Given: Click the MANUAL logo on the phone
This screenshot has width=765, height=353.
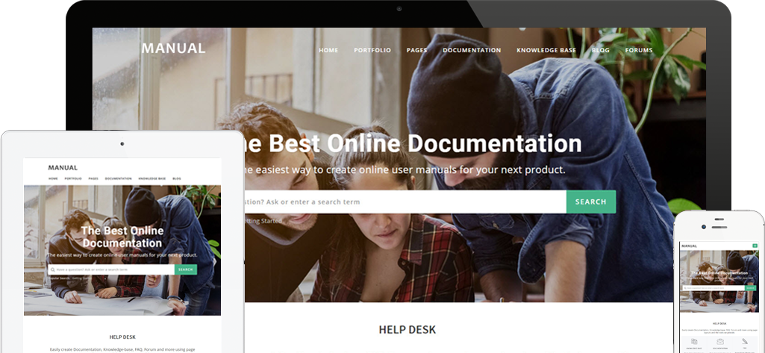Looking at the screenshot, I should (689, 246).
